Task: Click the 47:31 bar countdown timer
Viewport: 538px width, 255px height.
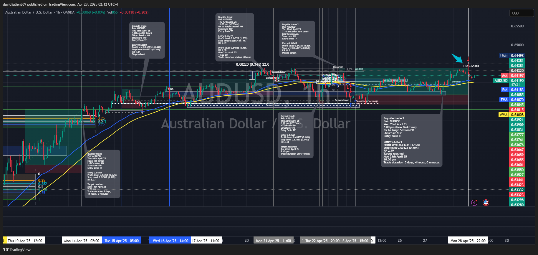Action: click(515, 85)
